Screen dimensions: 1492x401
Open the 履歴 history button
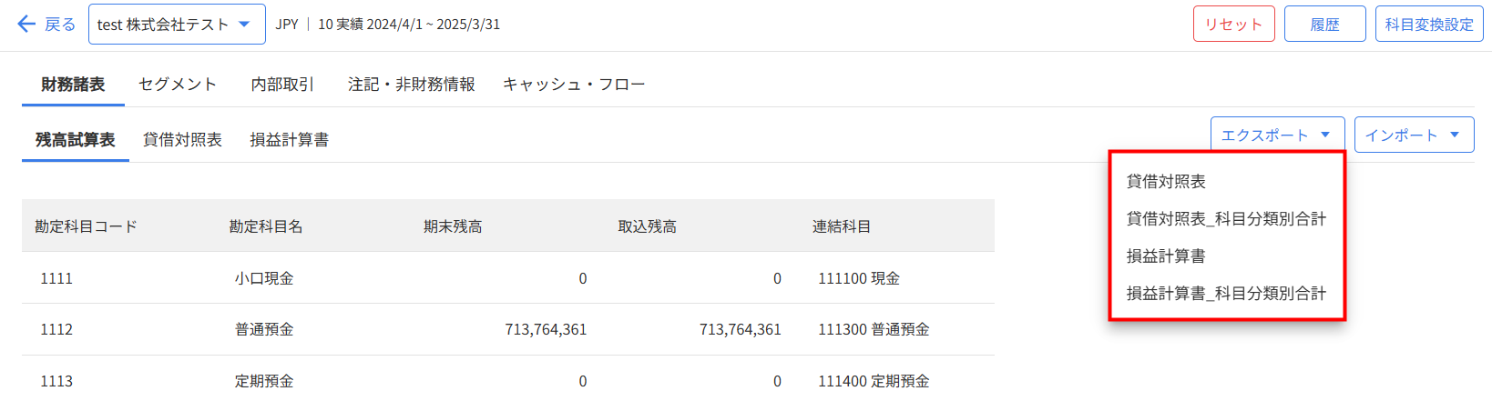pos(1325,25)
